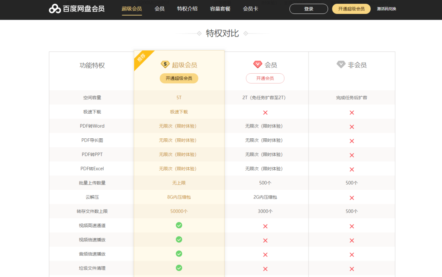Click red X under 会员 in 极速下载 row
The height and width of the screenshot is (277, 442).
265,112
